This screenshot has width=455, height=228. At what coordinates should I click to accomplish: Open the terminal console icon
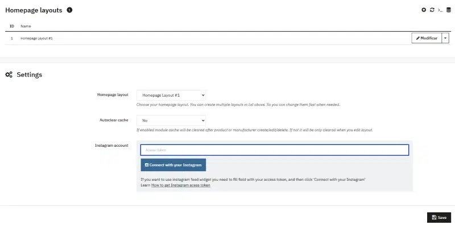(440, 10)
